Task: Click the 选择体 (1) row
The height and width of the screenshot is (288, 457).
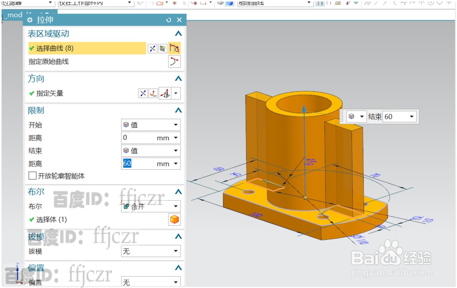Action: click(52, 219)
